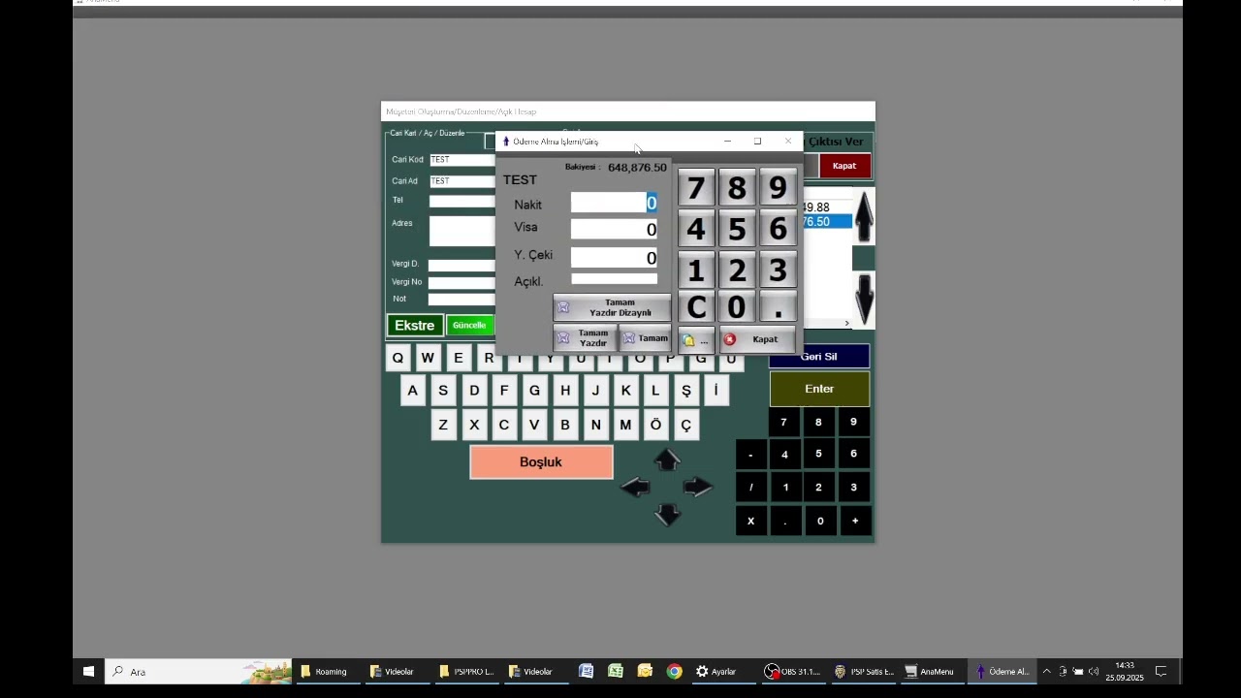1241x698 pixels.
Task: Click the left arrow key on on-screen keyboard
Action: coord(635,488)
